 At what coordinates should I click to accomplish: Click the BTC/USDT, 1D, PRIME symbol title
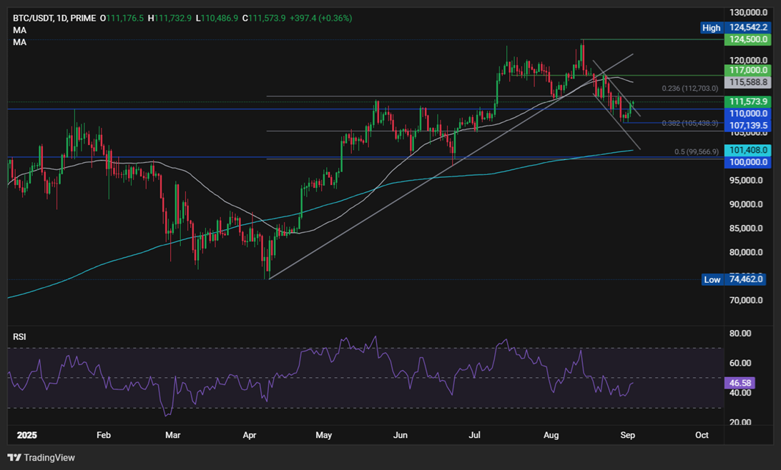(54, 18)
